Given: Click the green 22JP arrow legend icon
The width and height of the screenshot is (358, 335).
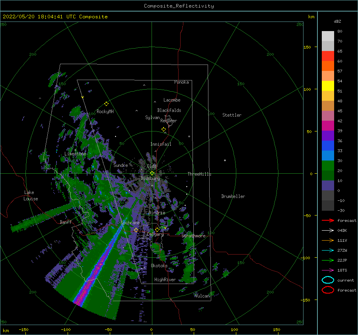Looking at the screenshot, I should 328,260.
